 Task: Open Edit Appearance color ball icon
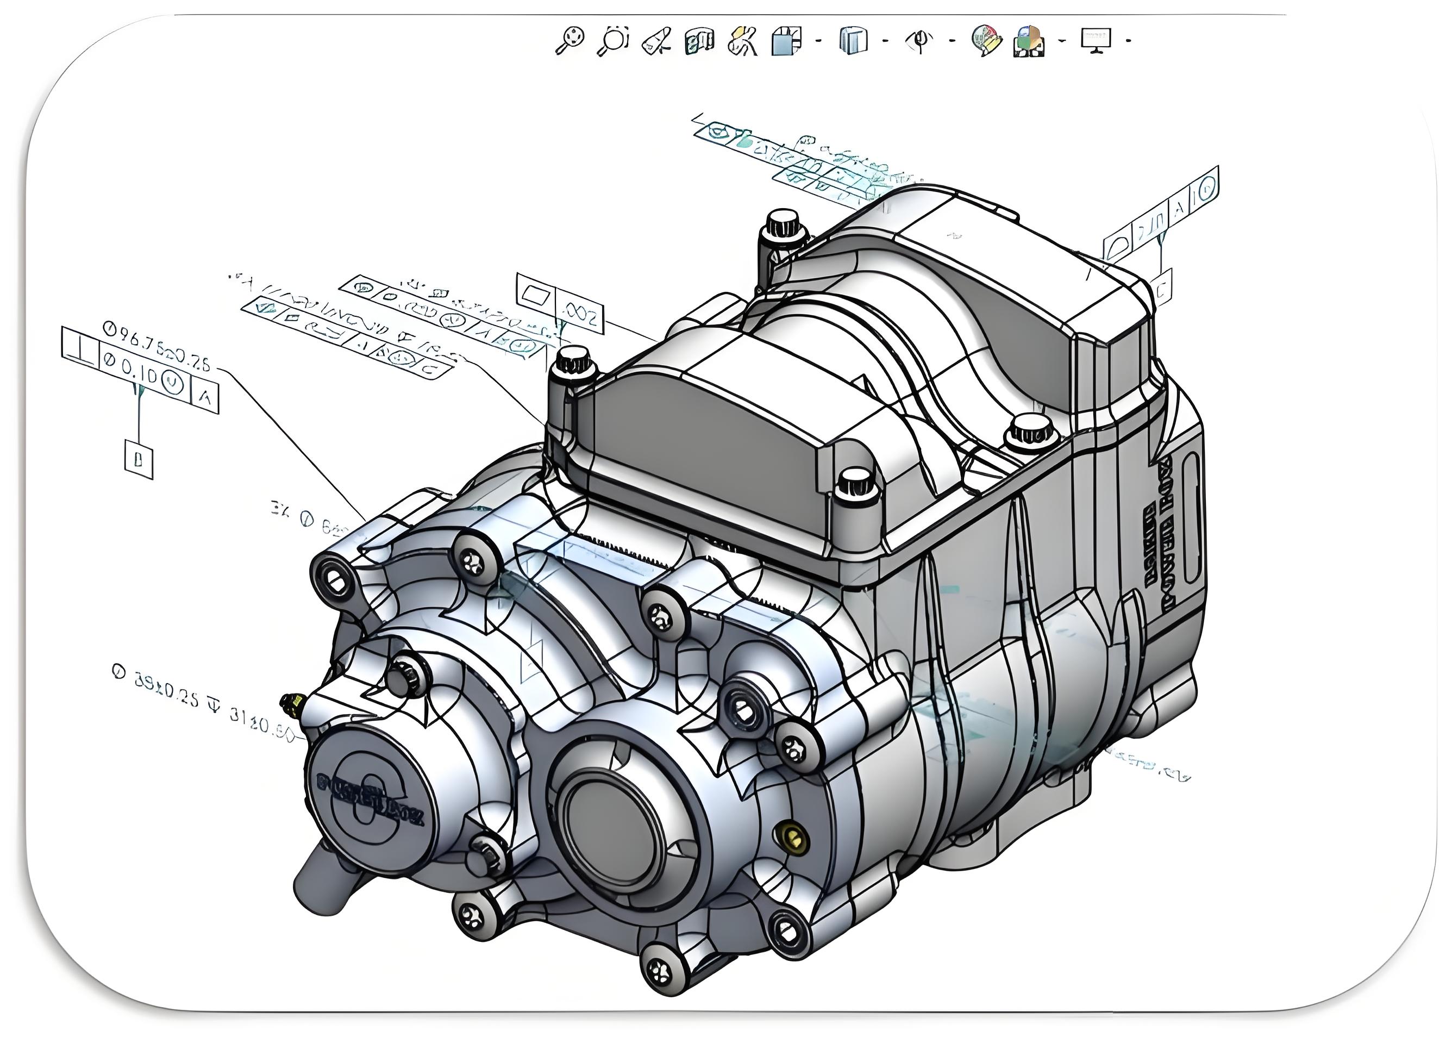[986, 41]
